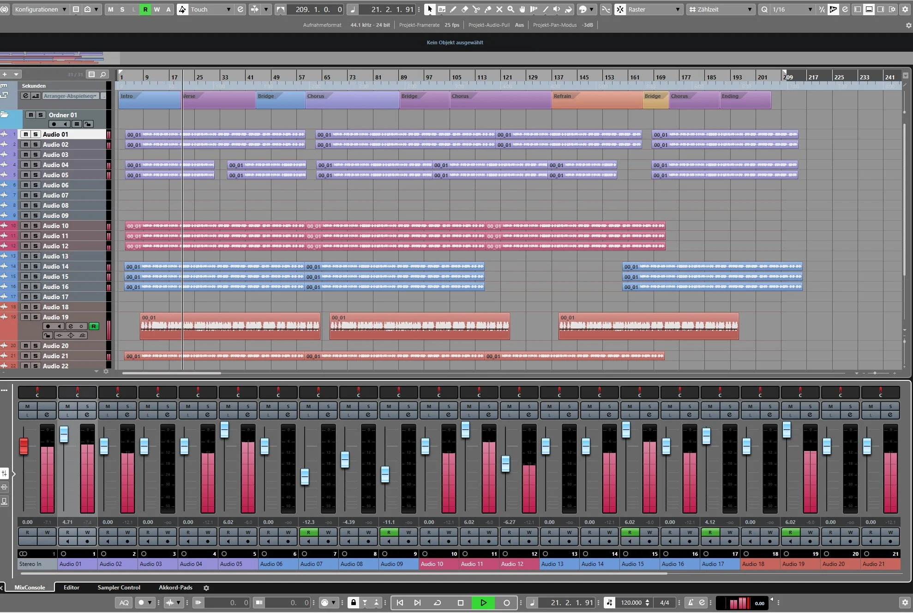Open the Raster snap type dropdown
Viewport: 913px width, 613px height.
[x=655, y=9]
